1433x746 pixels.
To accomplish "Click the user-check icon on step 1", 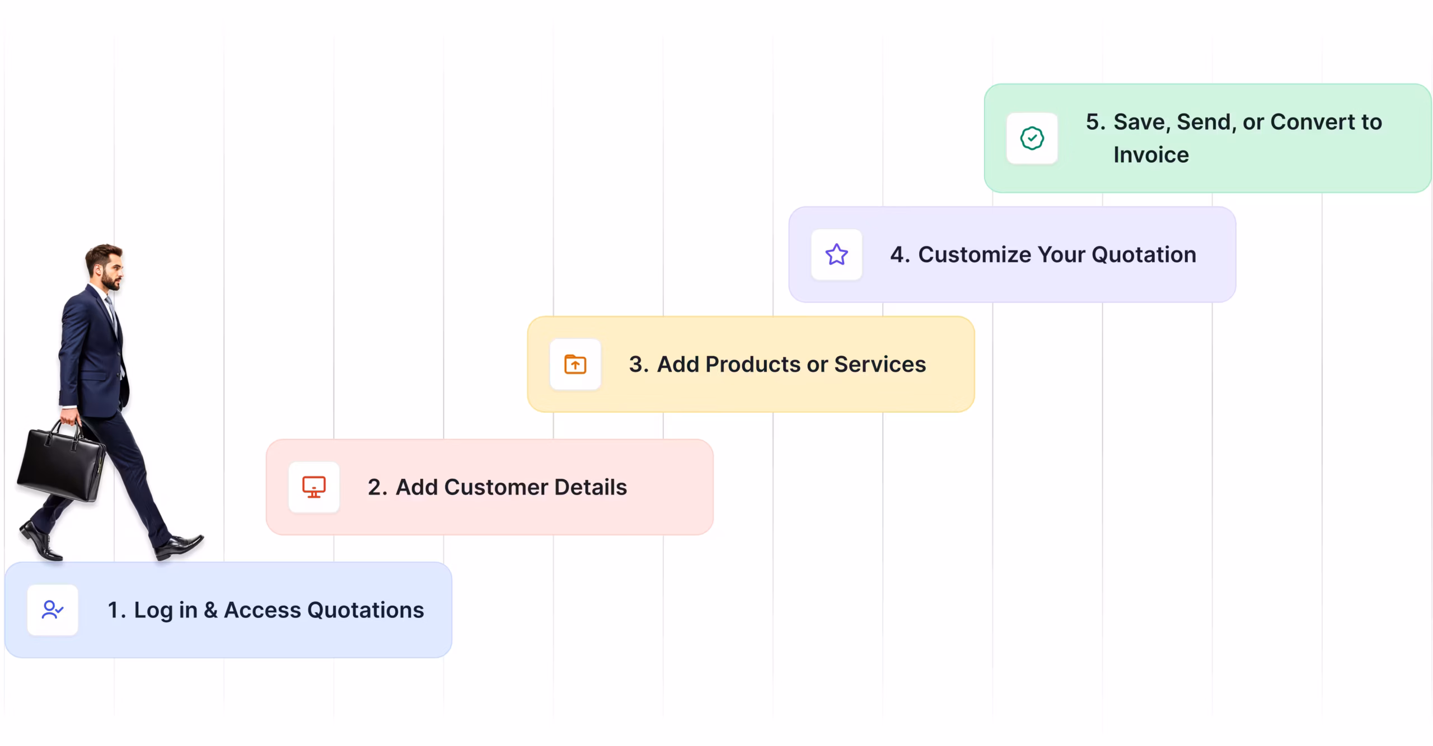I will [x=53, y=610].
